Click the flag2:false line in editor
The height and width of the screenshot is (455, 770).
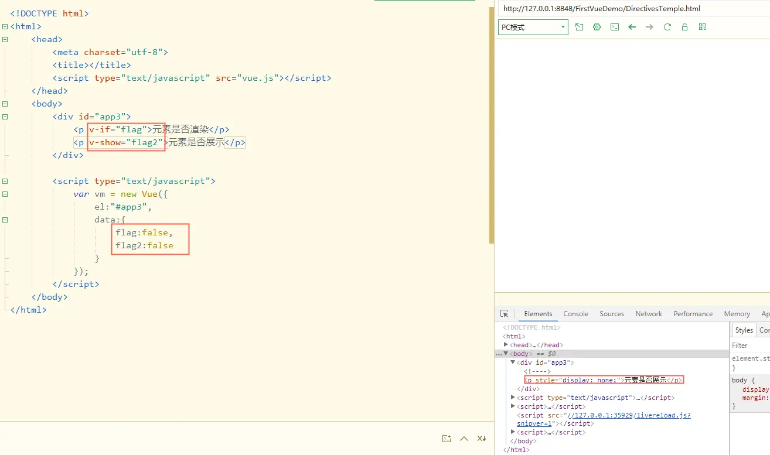click(144, 245)
